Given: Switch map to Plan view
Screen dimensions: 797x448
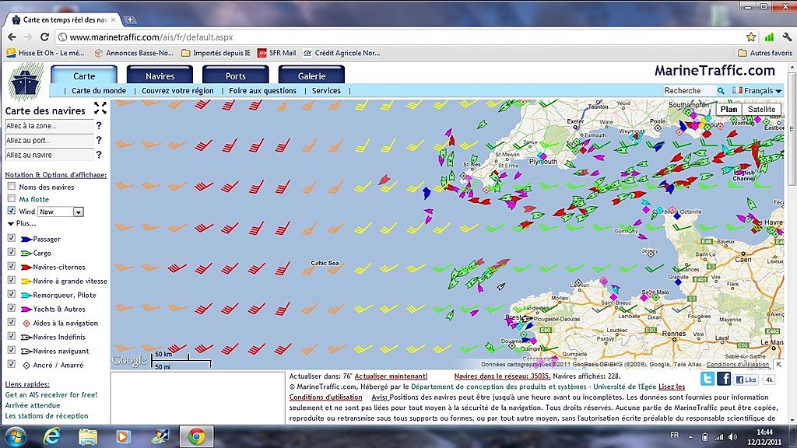Looking at the screenshot, I should [729, 109].
